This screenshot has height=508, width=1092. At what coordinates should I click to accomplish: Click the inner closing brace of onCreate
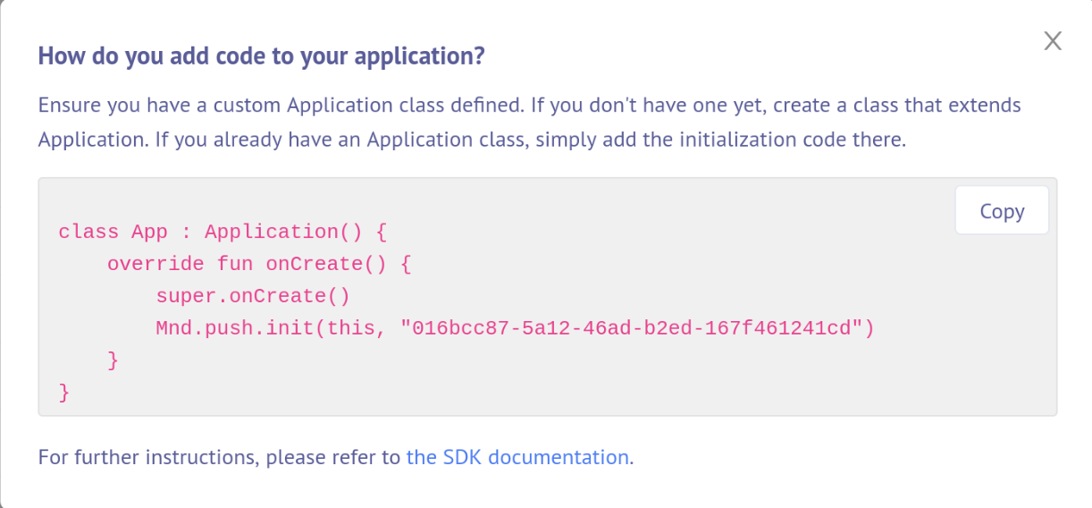113,360
